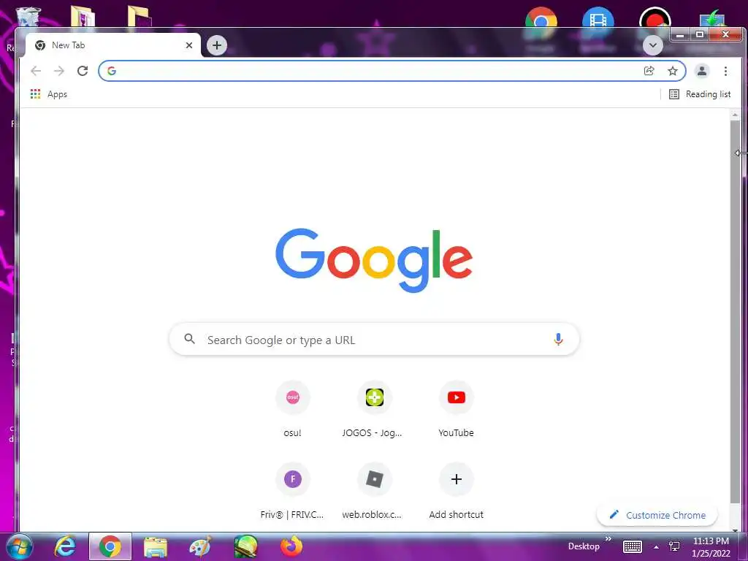The image size is (748, 561).
Task: Click the Chrome taskbar button
Action: (x=110, y=546)
